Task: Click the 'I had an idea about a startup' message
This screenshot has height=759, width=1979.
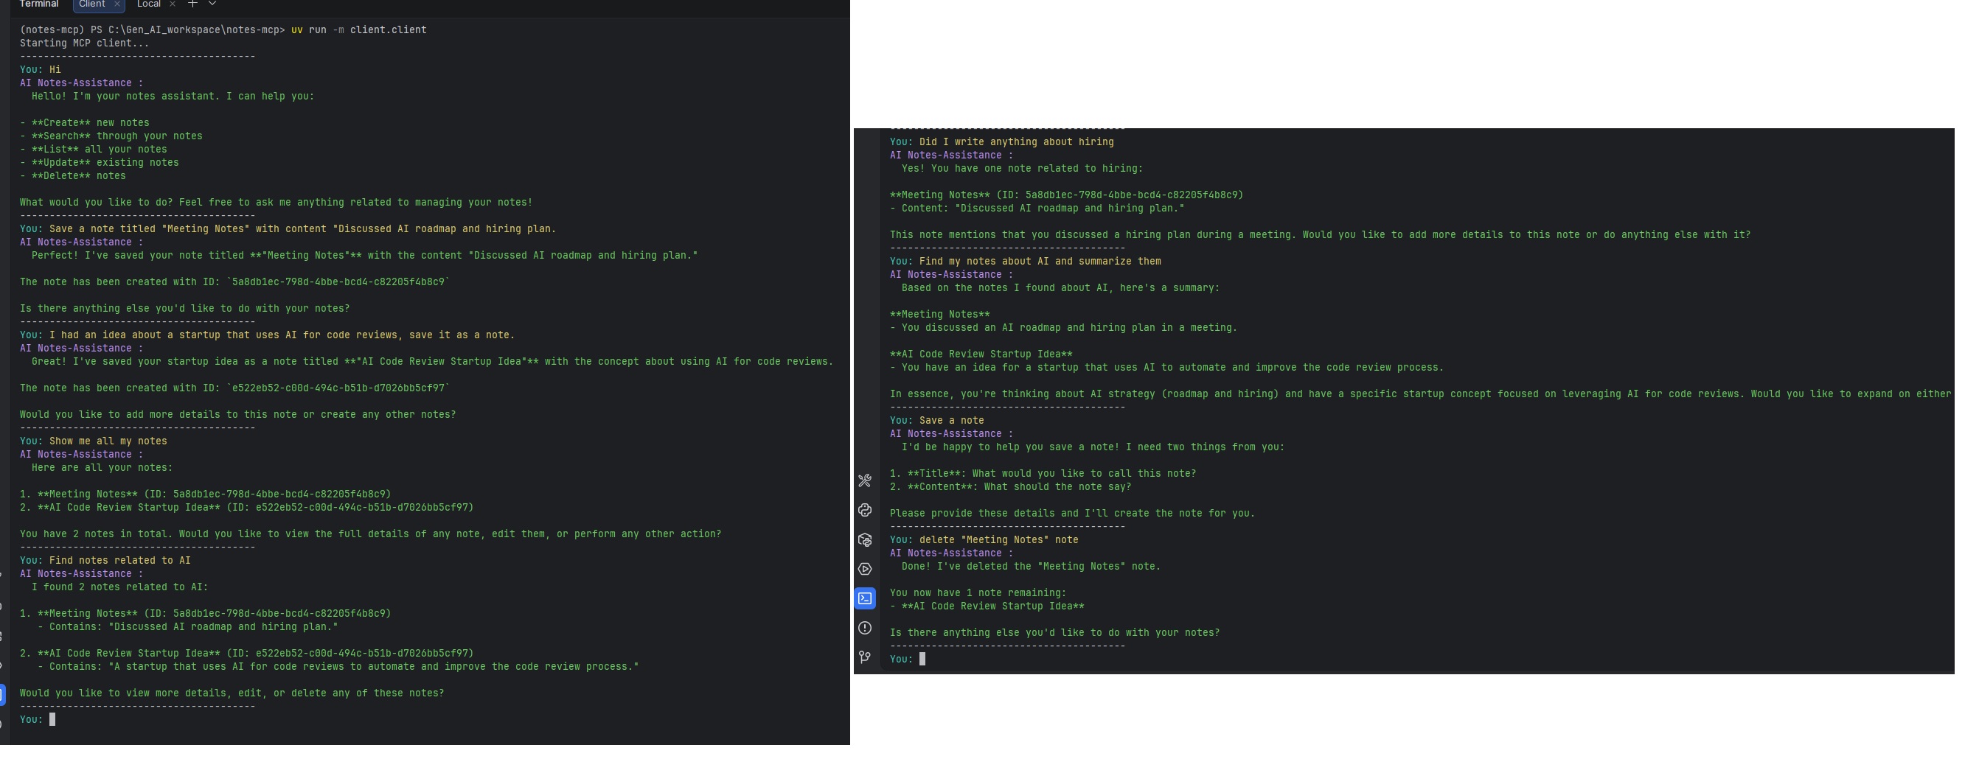Action: click(268, 335)
